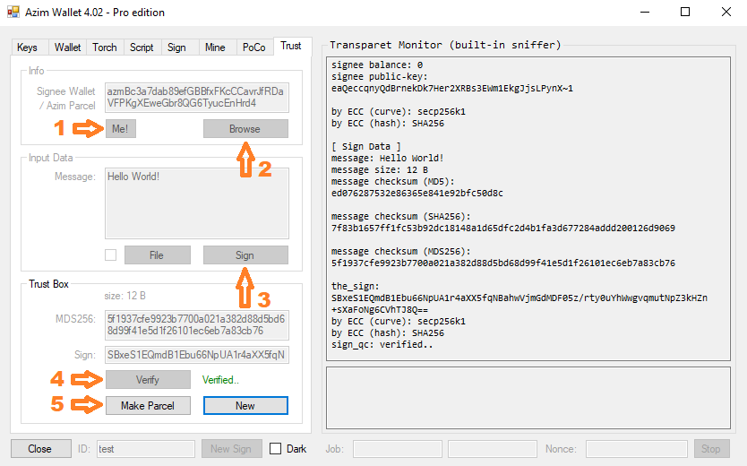Select the Trust tab

pos(291,46)
